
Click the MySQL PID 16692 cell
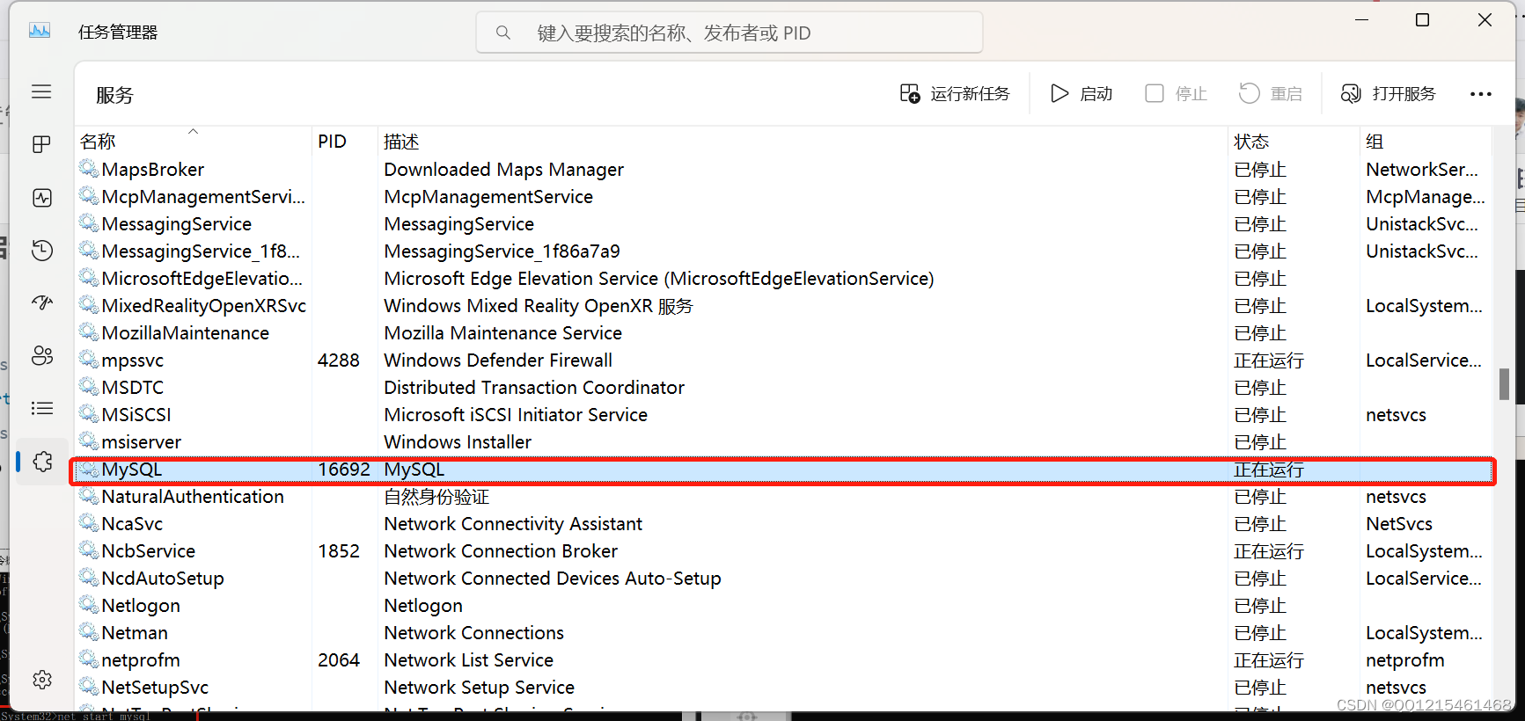coord(344,470)
